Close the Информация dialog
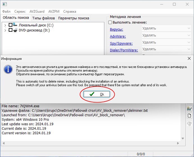The height and width of the screenshot is (157, 194). coord(189,58)
